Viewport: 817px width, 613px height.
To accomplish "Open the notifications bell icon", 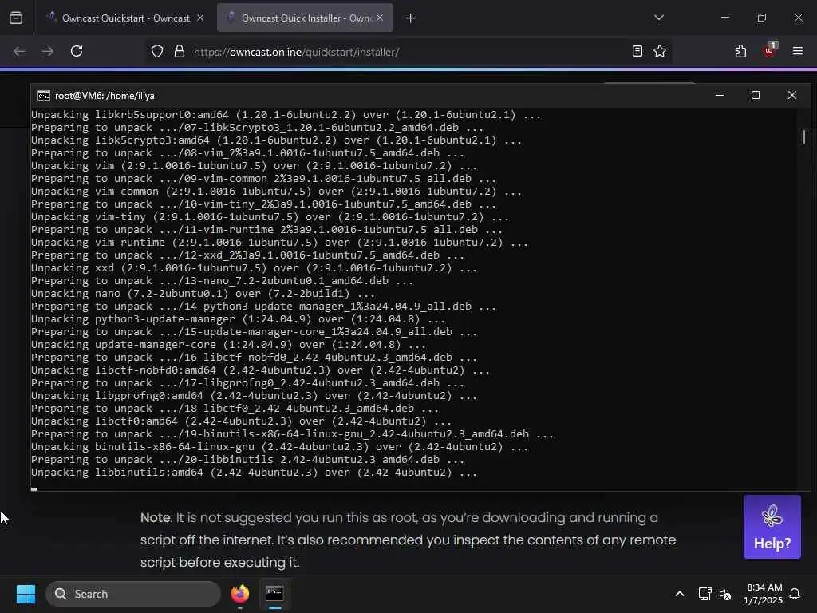I will point(795,594).
